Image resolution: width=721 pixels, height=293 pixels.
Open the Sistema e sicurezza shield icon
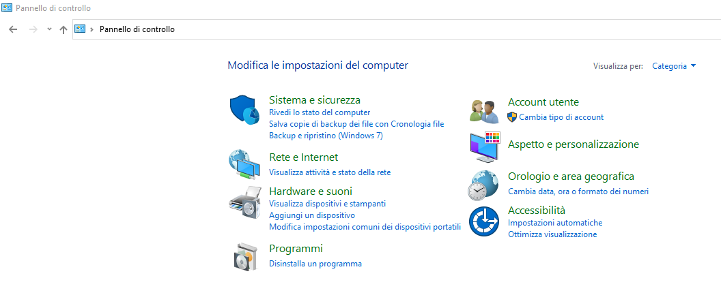[x=244, y=110]
